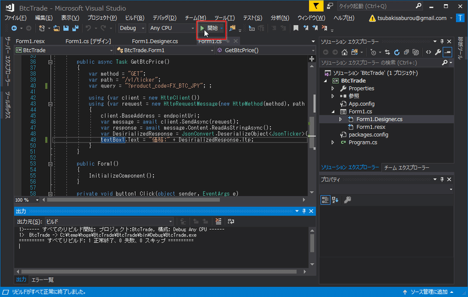Select packages.config in Solution Explorer
The height and width of the screenshot is (297, 468).
[369, 135]
